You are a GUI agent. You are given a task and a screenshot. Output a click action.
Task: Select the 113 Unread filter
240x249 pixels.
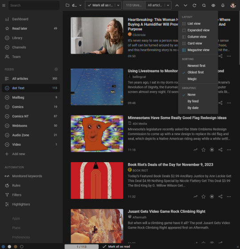134,5
